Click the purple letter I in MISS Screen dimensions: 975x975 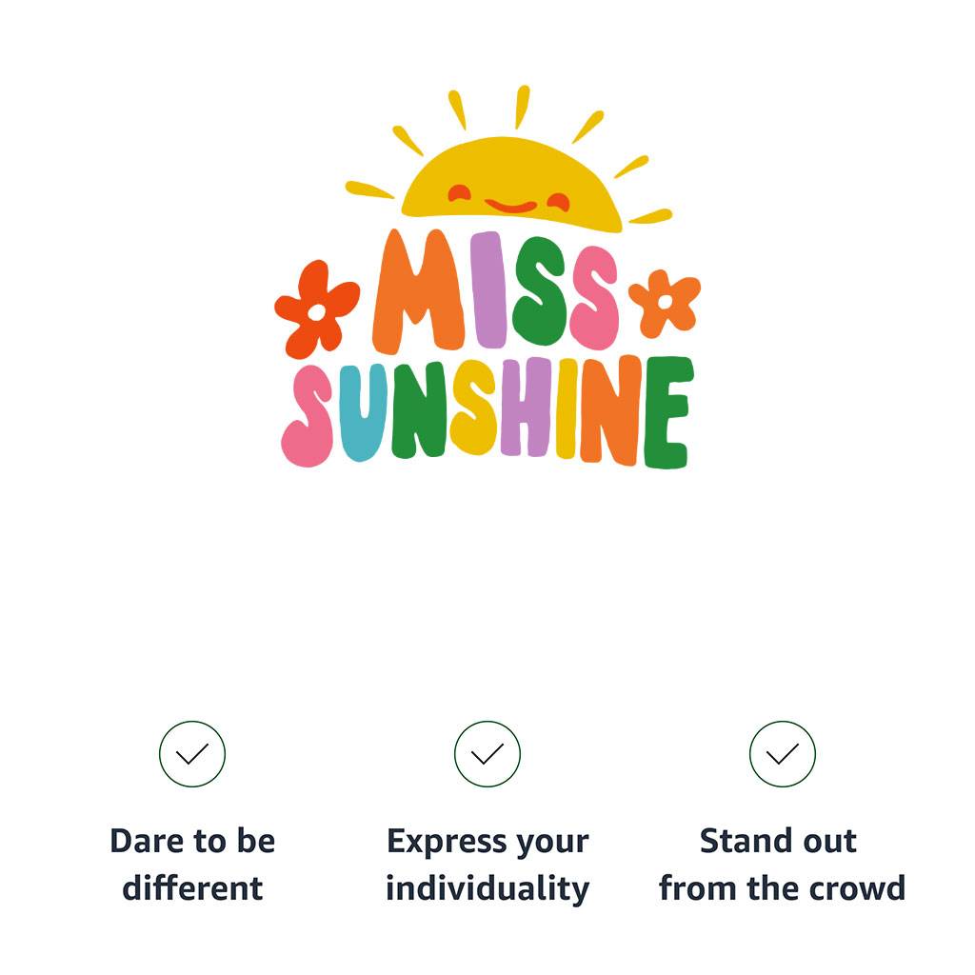point(487,289)
